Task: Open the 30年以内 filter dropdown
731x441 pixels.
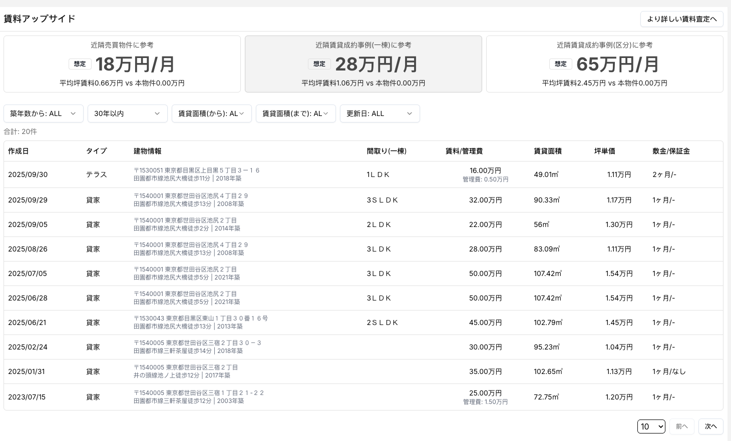Action: (x=127, y=113)
